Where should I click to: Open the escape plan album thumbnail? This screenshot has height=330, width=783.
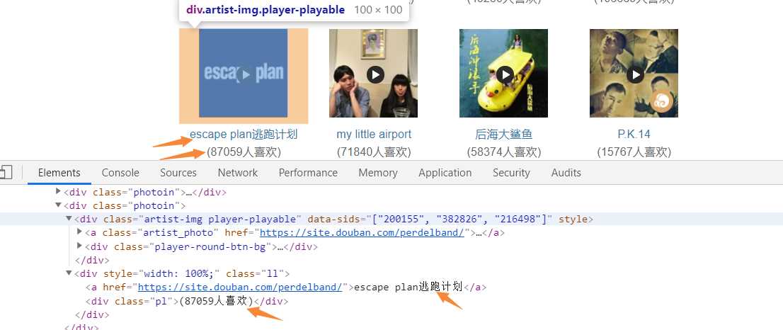tap(244, 73)
